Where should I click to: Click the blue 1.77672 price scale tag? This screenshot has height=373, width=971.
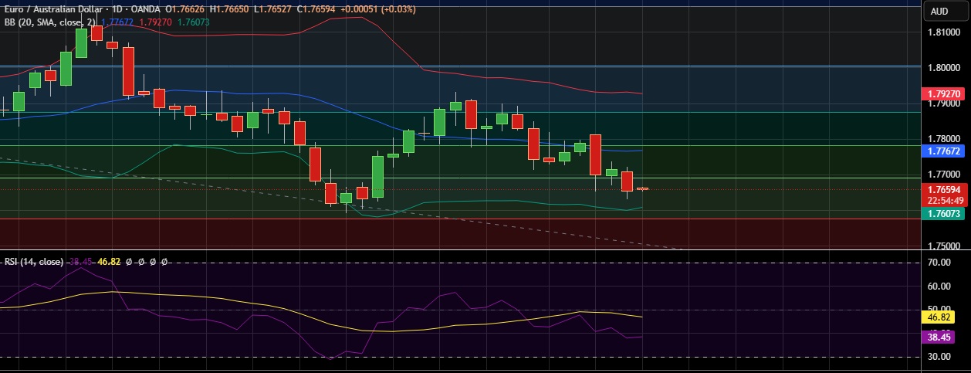tap(943, 151)
